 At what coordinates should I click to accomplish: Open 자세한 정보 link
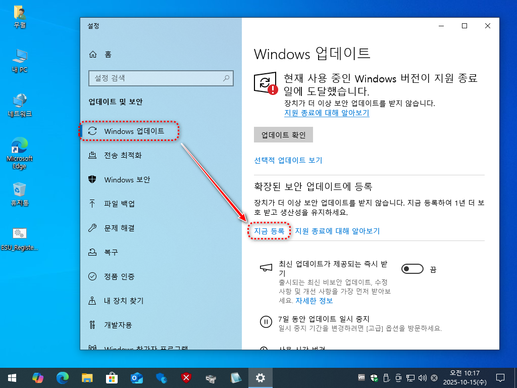click(x=314, y=301)
